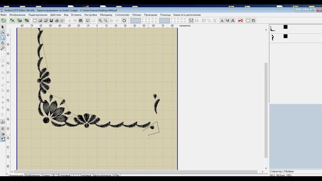322x181 pixels.
Task: Open the Действие menu
Action: click(56, 15)
